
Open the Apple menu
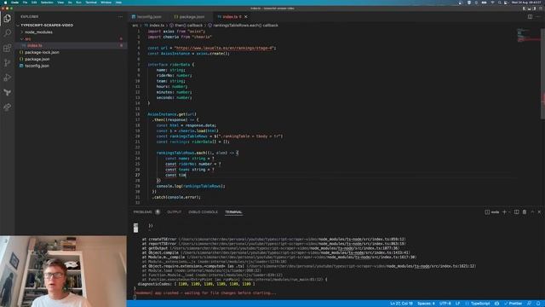pyautogui.click(x=5, y=3)
